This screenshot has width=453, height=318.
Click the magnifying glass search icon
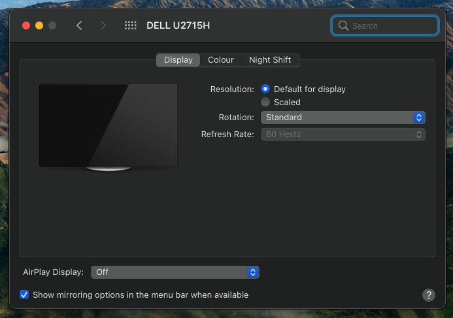pos(343,25)
